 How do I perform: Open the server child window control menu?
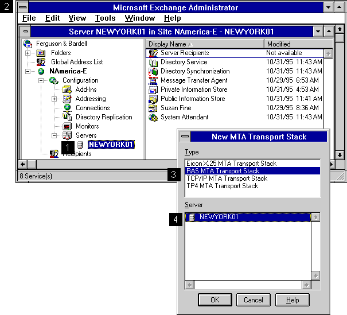[25, 32]
